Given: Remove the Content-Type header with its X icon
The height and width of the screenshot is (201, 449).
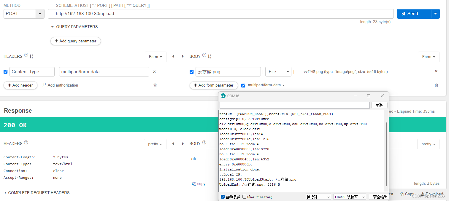Looking at the screenshot, I should [154, 72].
